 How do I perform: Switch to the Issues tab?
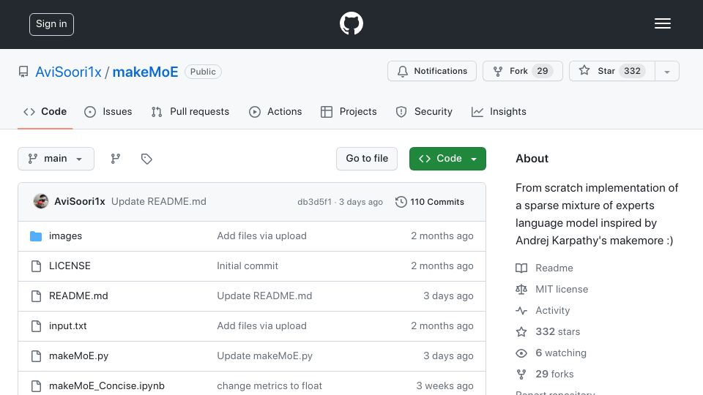108,111
